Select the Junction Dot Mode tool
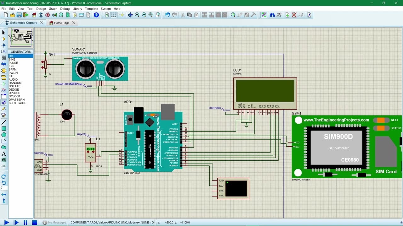The image size is (403, 226). click(4, 45)
